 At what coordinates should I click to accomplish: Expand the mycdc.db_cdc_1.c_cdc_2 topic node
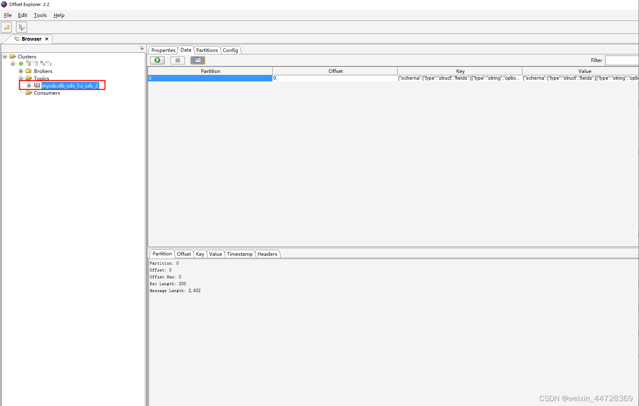[29, 85]
